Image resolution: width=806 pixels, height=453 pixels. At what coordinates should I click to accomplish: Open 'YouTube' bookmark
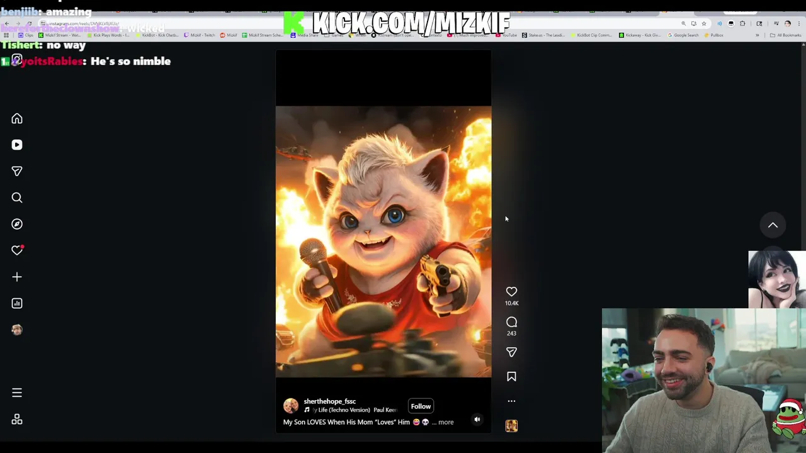pos(506,35)
